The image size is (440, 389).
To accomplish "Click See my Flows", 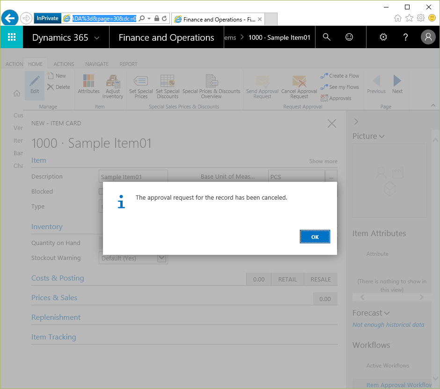I will (x=340, y=87).
